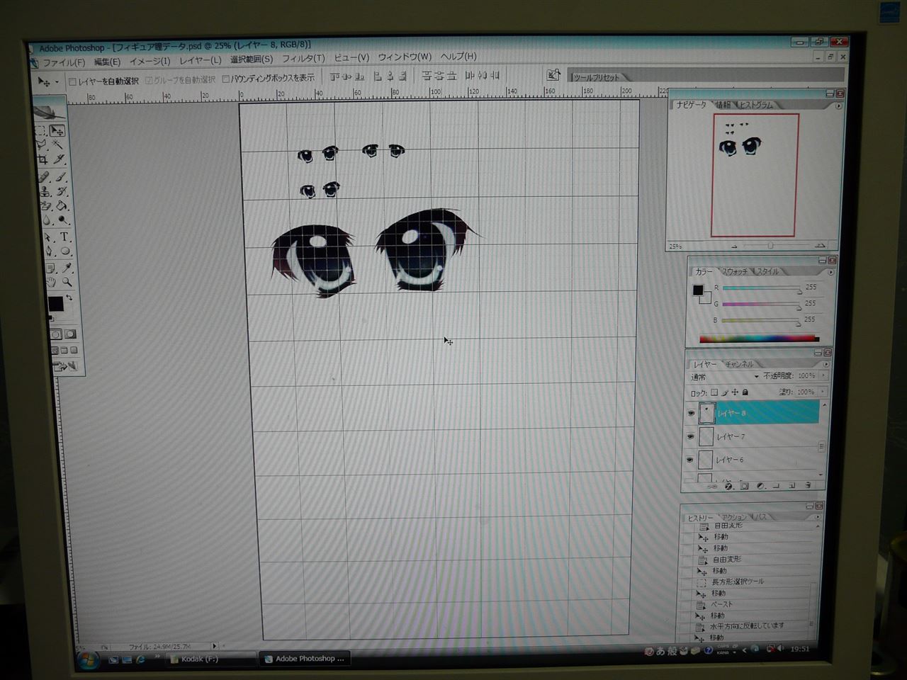Select the Blur tool
The height and width of the screenshot is (680, 907).
pos(47,220)
